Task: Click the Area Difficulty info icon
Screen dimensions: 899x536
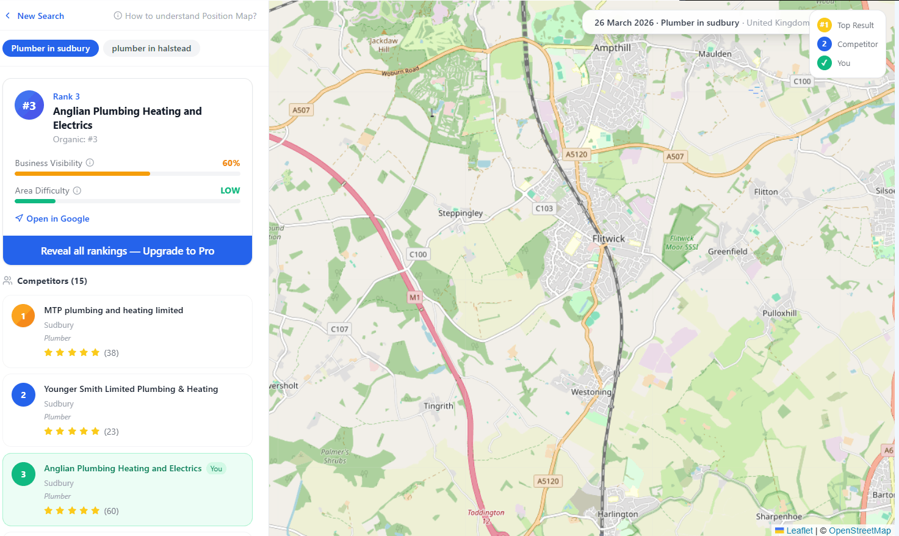Action: (x=77, y=190)
